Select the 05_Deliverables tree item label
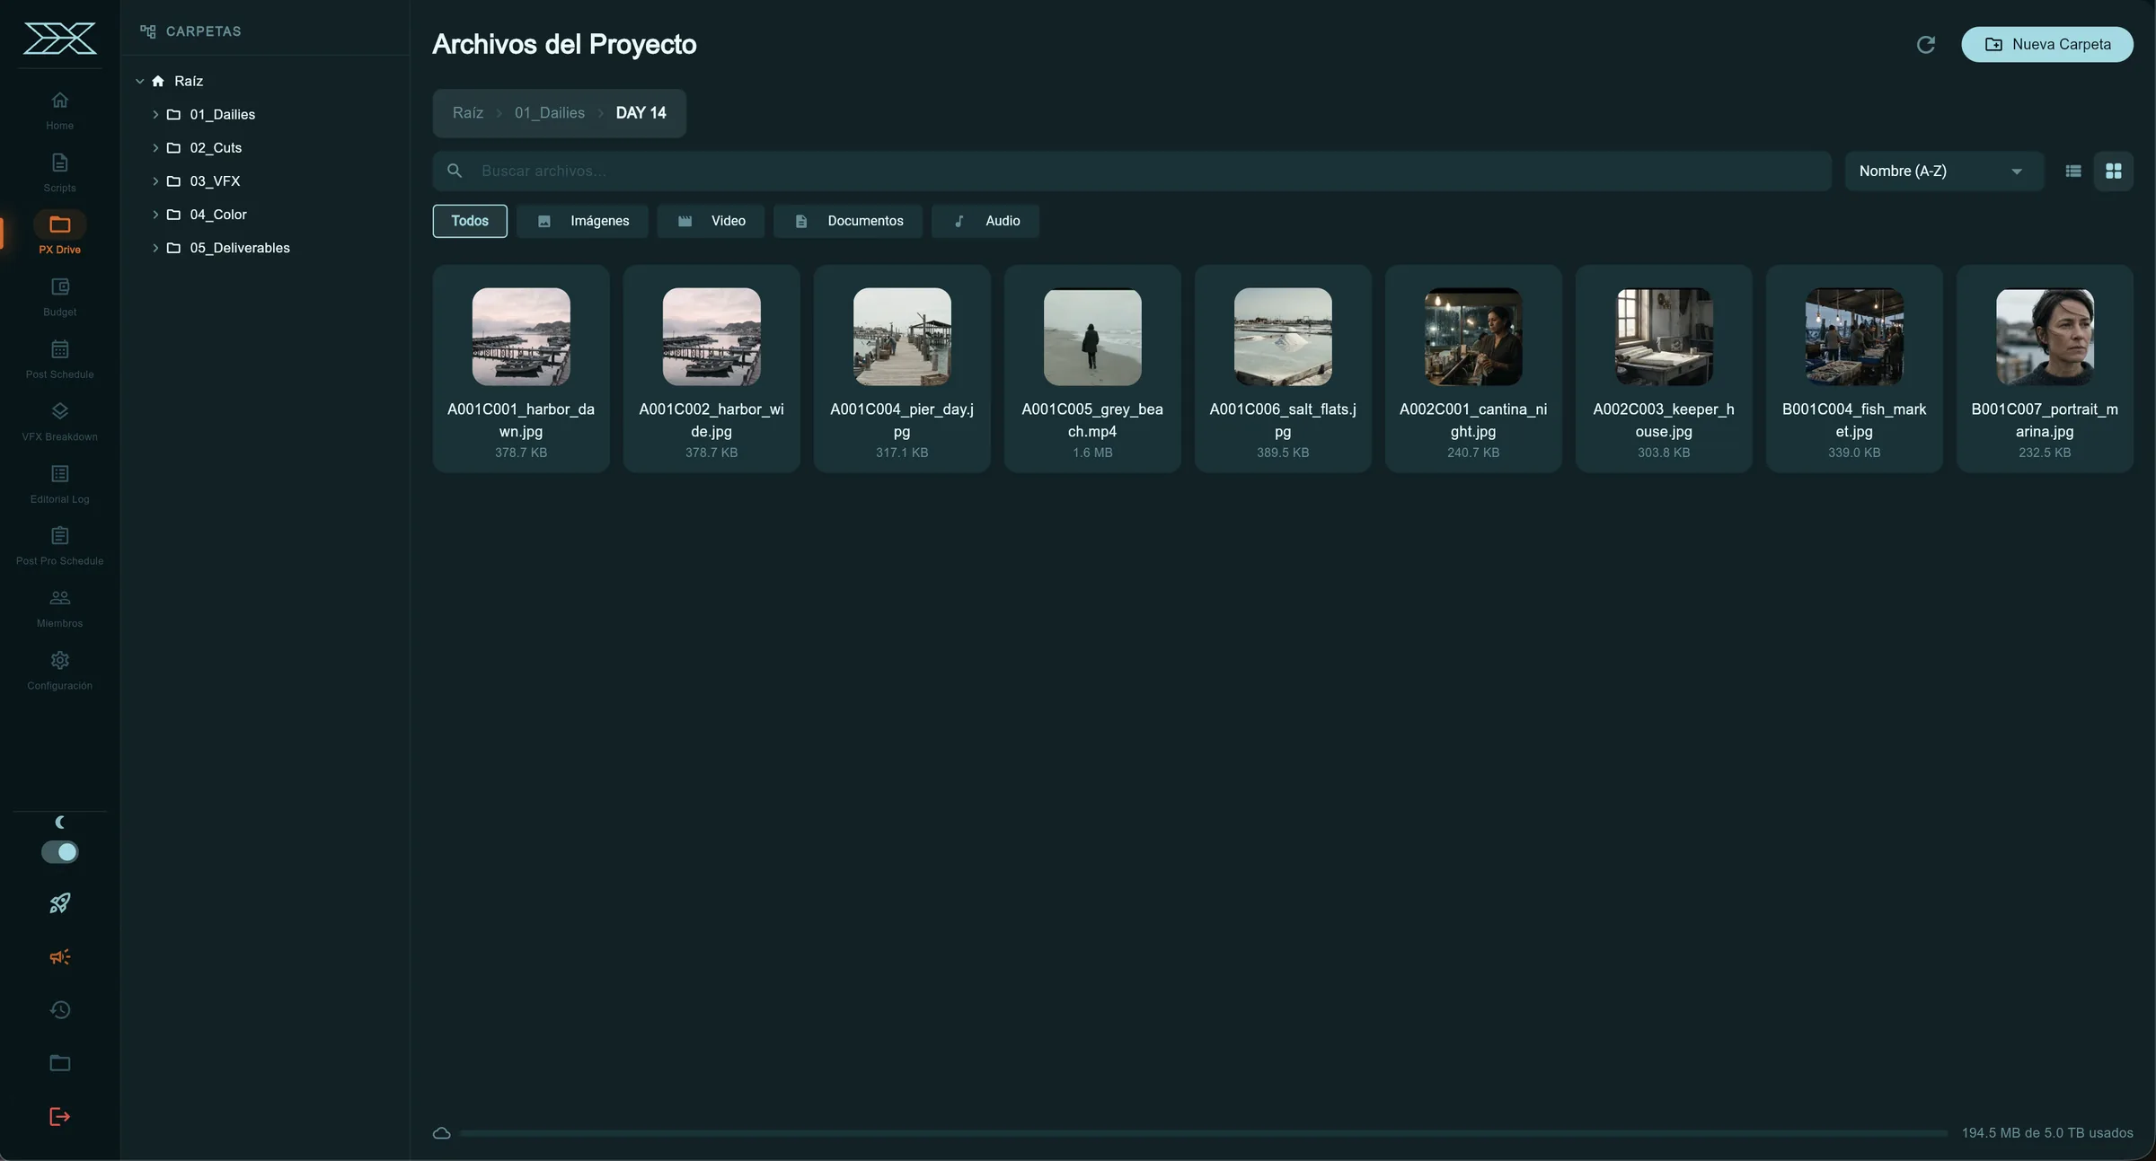The image size is (2156, 1161). [x=240, y=248]
